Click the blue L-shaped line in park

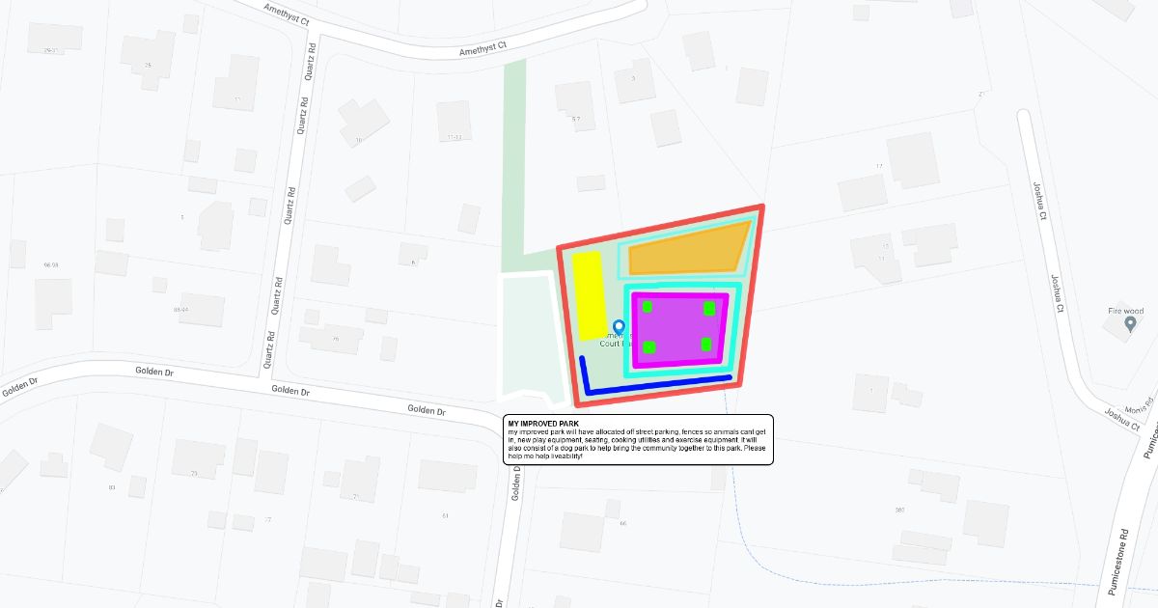656,387
